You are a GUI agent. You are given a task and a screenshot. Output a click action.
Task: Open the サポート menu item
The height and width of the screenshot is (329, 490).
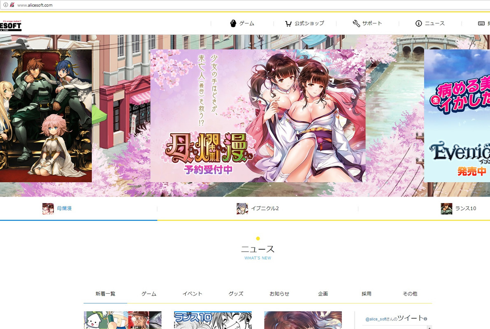[367, 23]
